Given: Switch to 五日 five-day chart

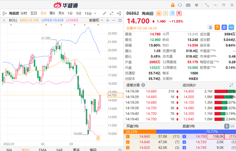Looking at the screenshot, I should [x=34, y=13].
